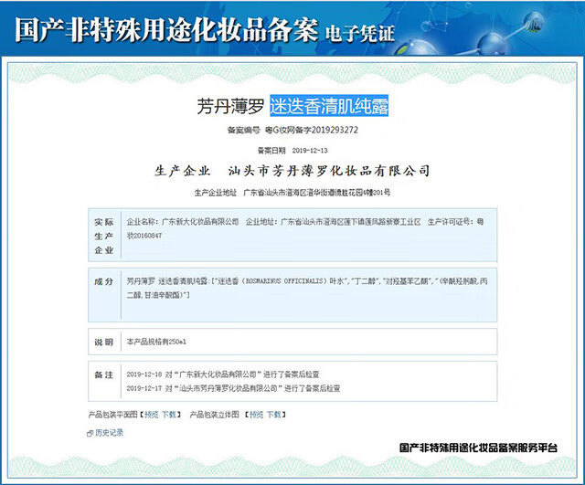Screen dimensions: 585x485
Task: Click the banner title 国产非特殊用途化妆品备案
Action: tap(166, 29)
